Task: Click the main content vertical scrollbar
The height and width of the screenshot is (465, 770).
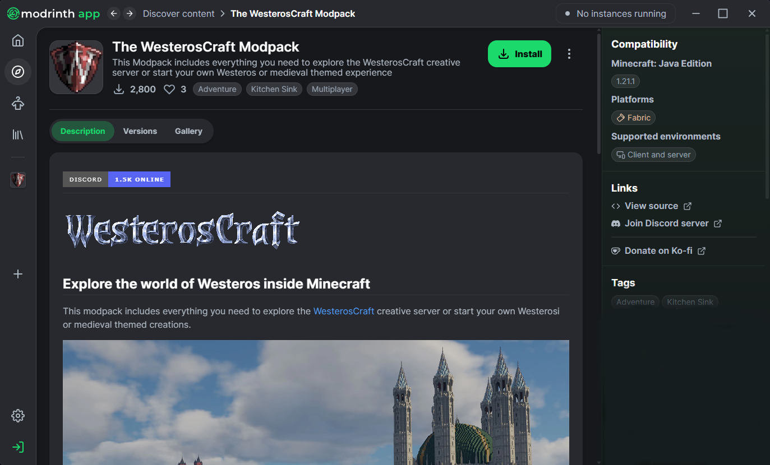Action: [598, 92]
